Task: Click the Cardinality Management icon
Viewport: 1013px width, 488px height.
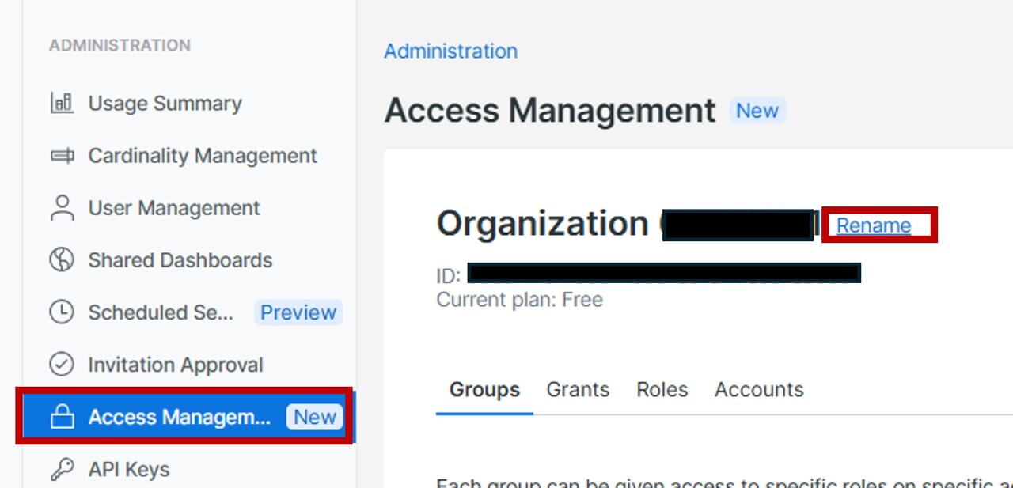Action: 62,156
